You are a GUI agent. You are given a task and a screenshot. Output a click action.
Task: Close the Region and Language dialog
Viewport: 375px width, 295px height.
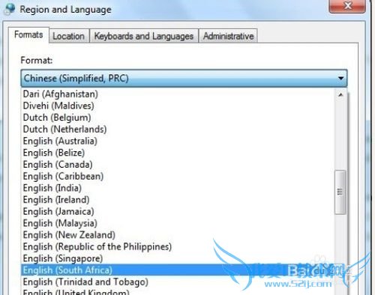[x=347, y=5]
